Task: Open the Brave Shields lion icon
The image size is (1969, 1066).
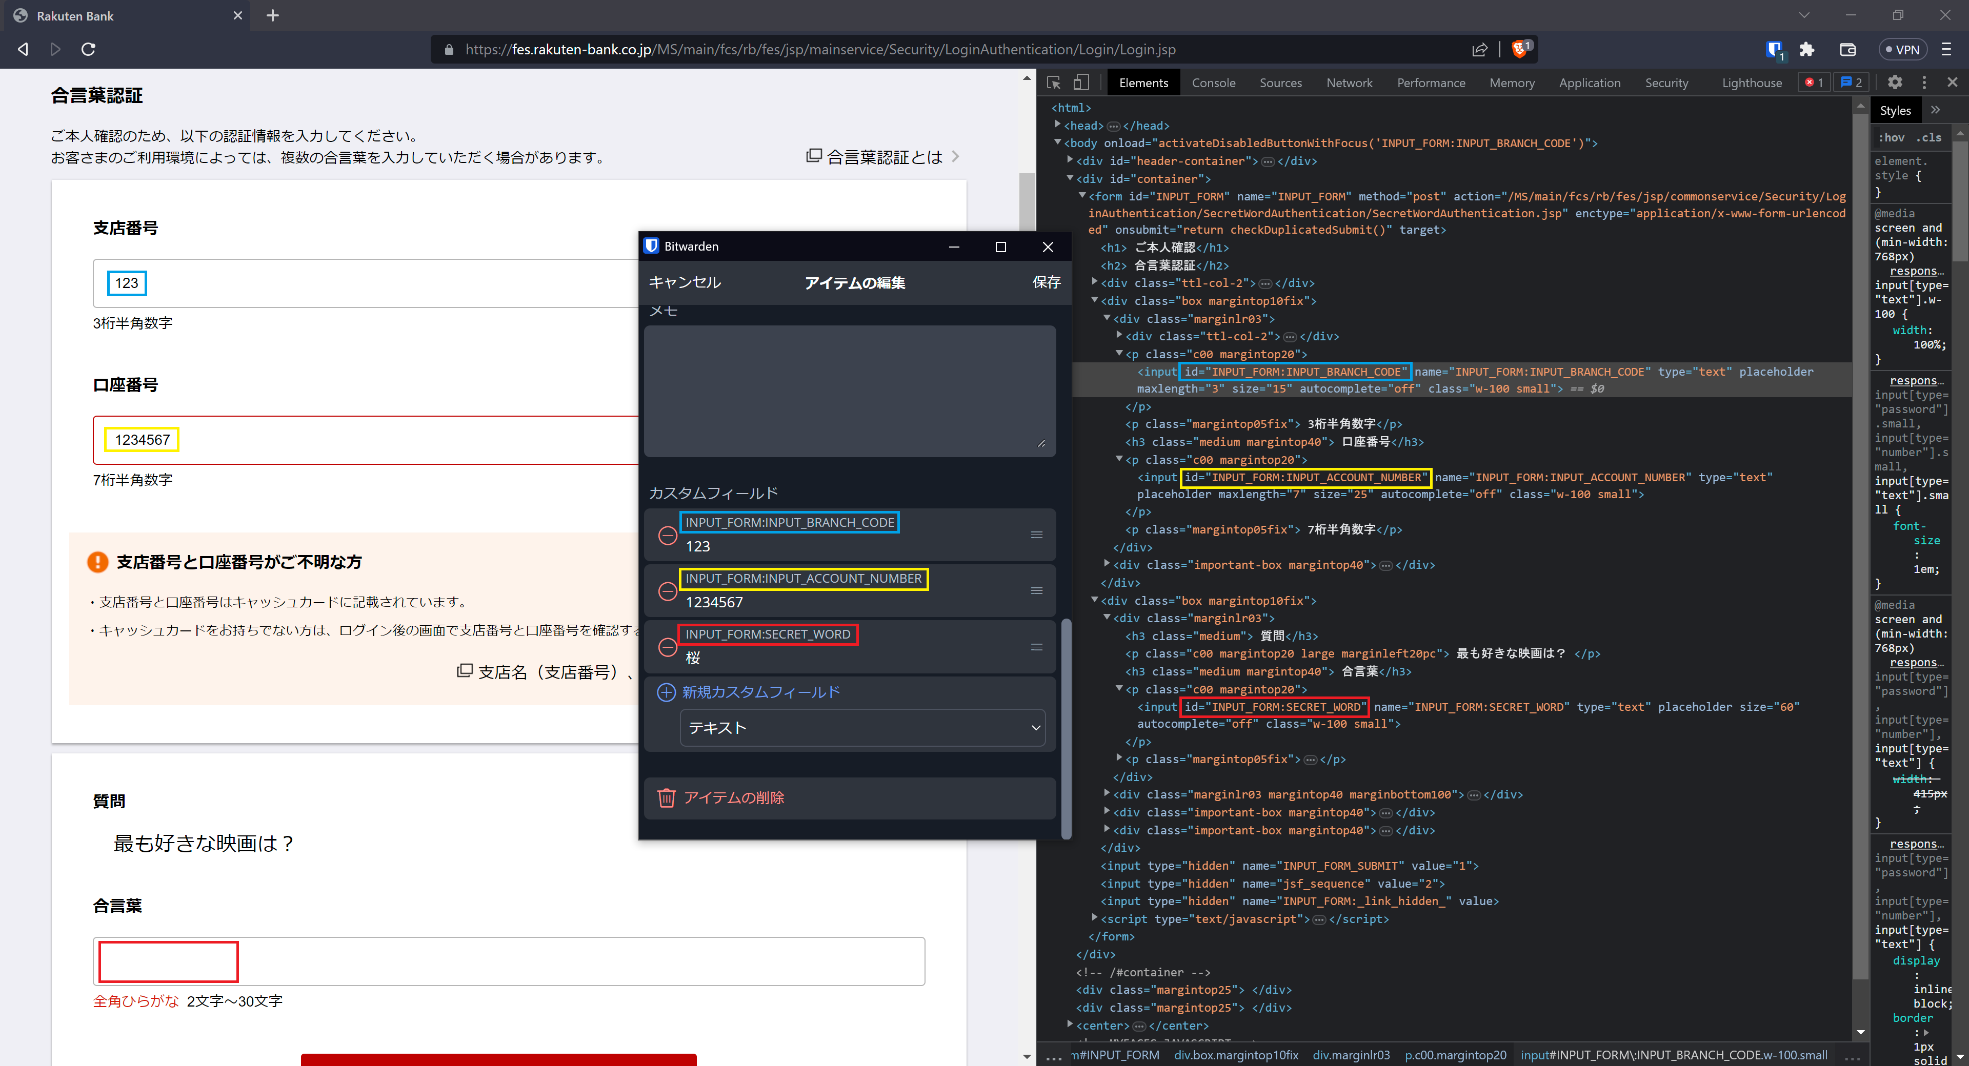Action: (1520, 48)
